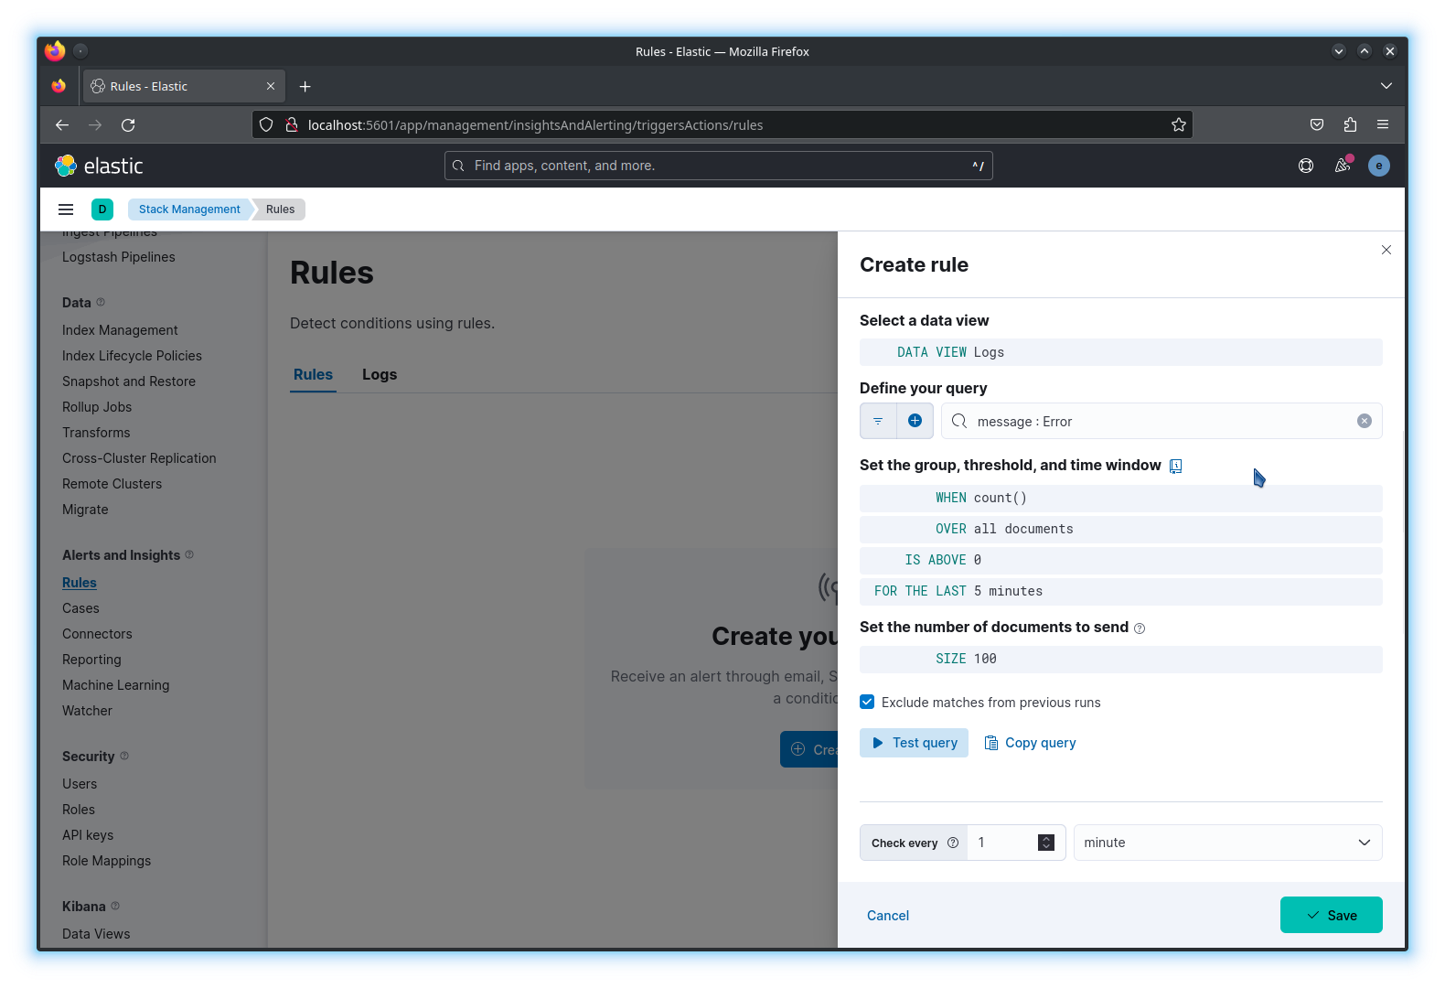The image size is (1445, 988).
Task: Open the help menu icon
Action: point(1306,166)
